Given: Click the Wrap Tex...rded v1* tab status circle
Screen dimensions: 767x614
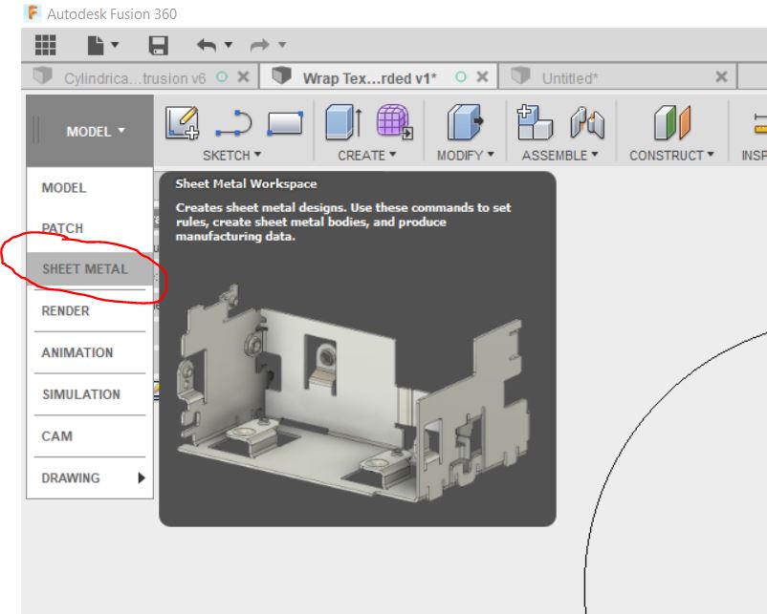Looking at the screenshot, I should [x=461, y=76].
